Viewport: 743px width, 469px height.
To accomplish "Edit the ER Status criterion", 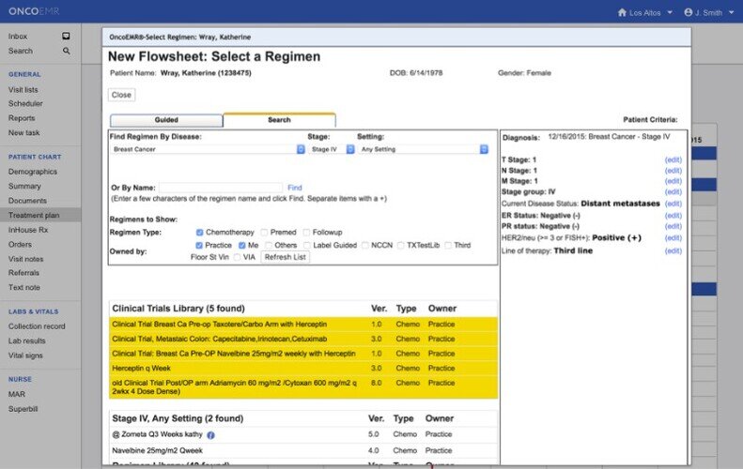I will pos(673,215).
